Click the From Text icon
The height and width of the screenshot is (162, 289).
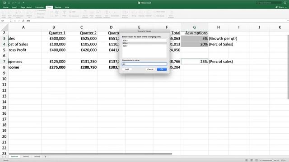point(9,14)
